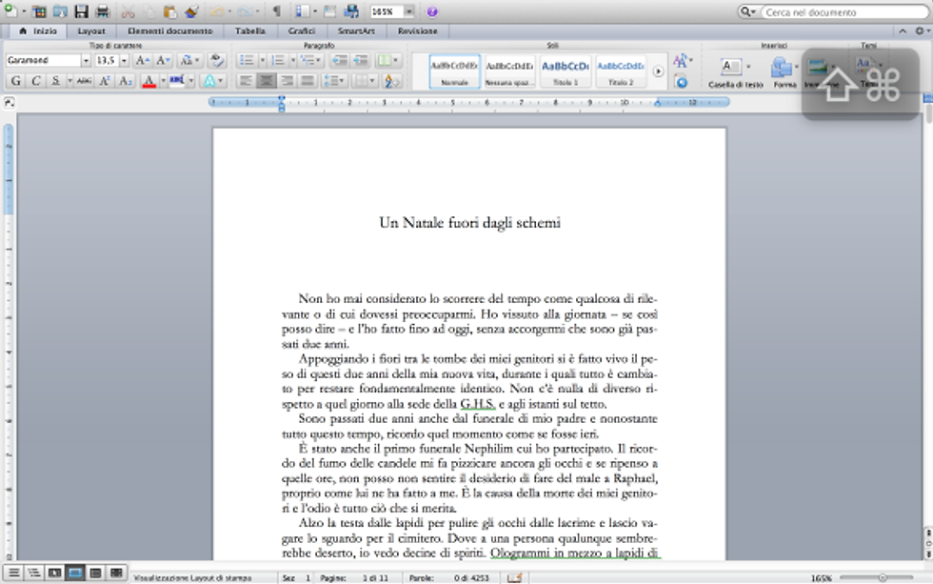The height and width of the screenshot is (584, 933).
Task: Start a numbered list
Action: 278,60
